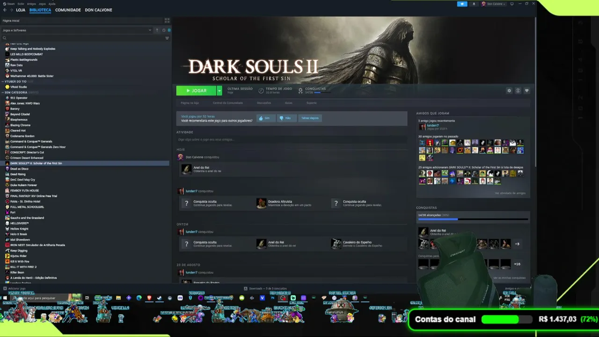Open the game settings gear icon

click(x=509, y=91)
